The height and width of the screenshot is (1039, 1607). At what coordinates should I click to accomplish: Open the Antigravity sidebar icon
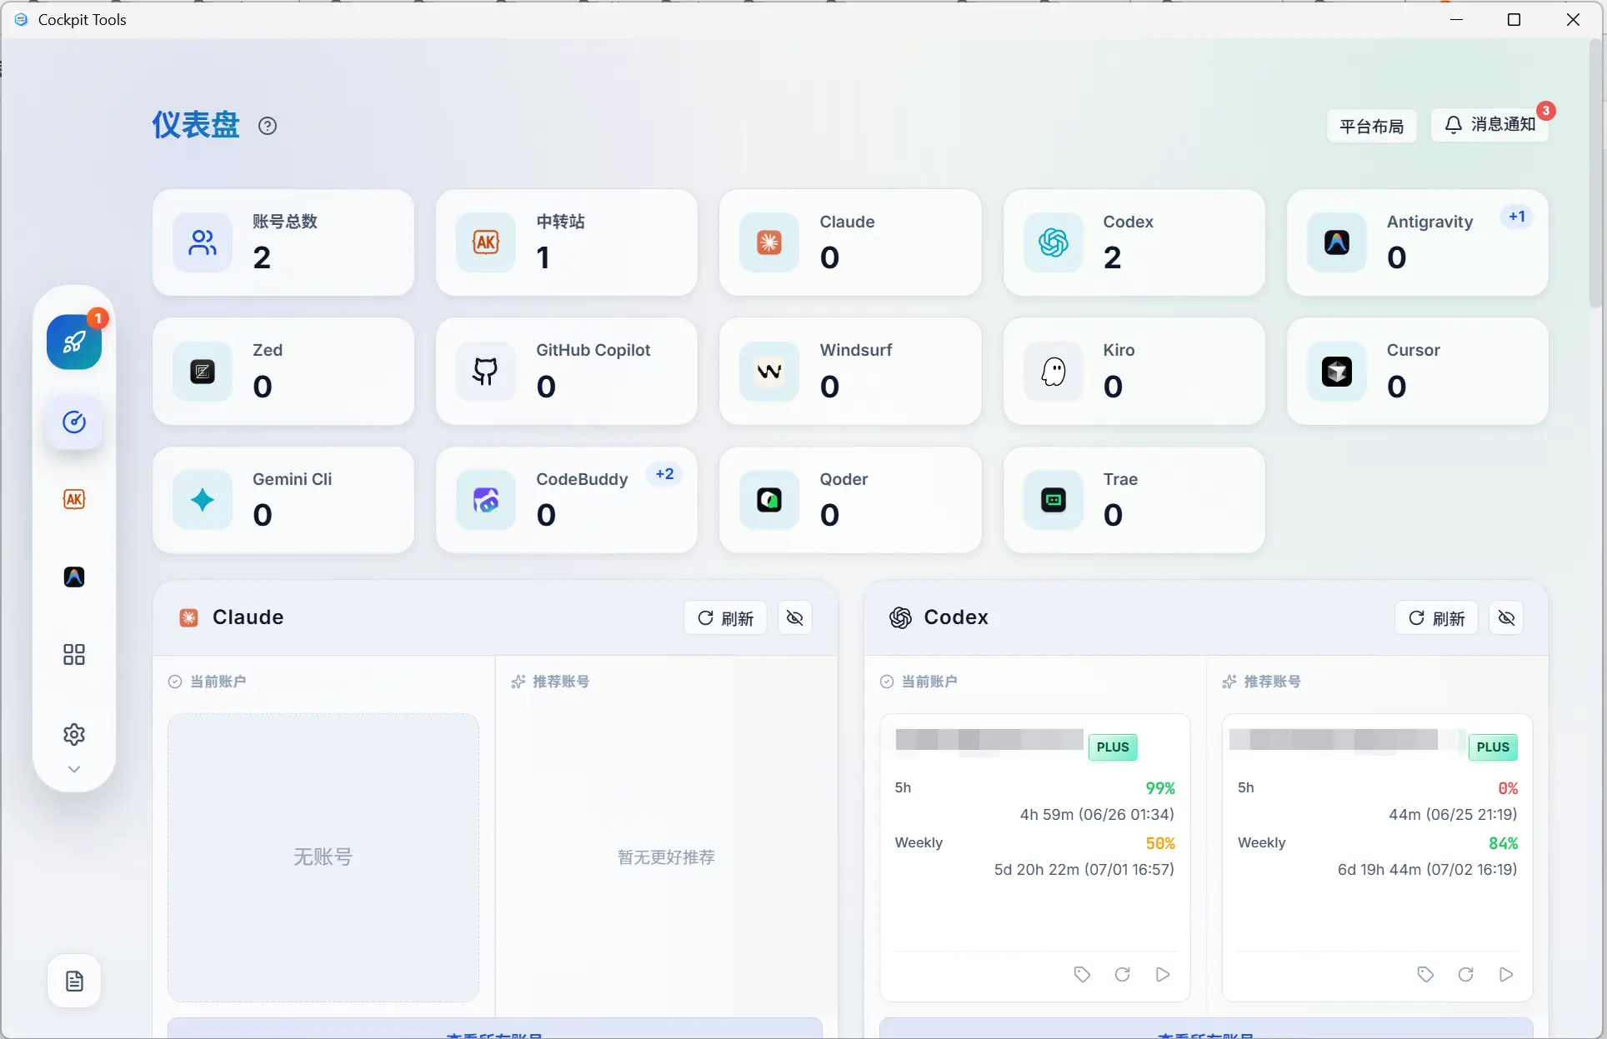tap(74, 577)
